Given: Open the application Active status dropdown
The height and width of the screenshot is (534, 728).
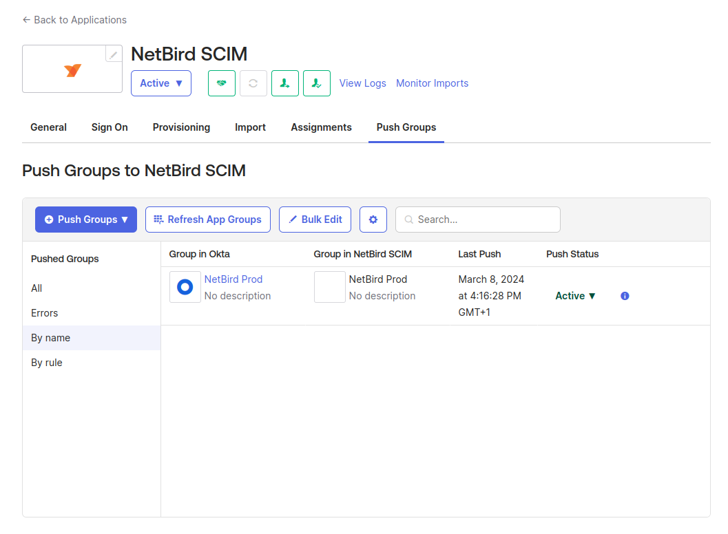Looking at the screenshot, I should coord(161,83).
